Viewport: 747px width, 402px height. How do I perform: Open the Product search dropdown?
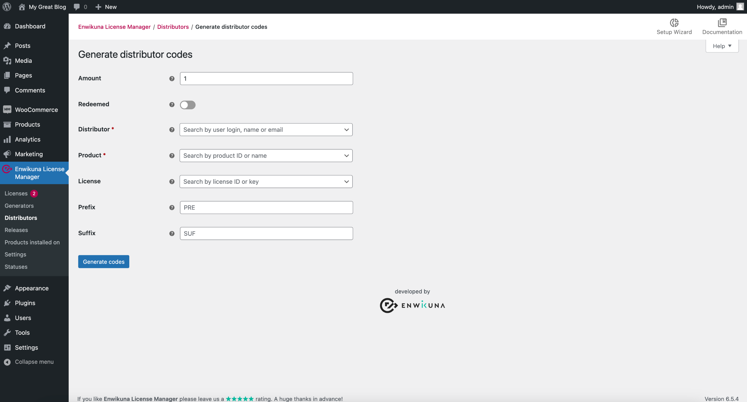[266, 156]
